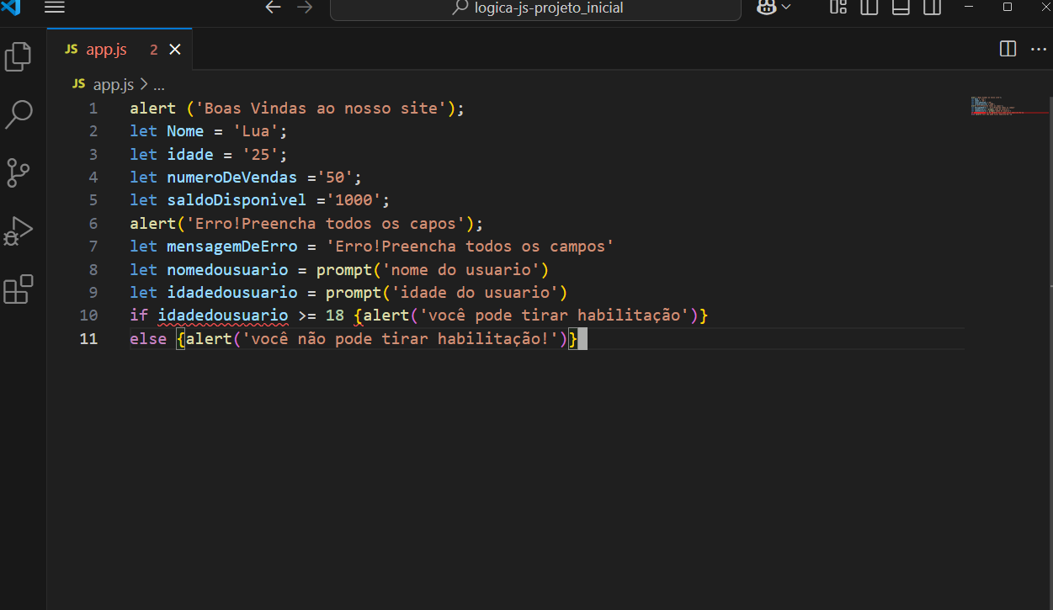
Task: Click the VS Code logo icon
Action: pos(10,7)
